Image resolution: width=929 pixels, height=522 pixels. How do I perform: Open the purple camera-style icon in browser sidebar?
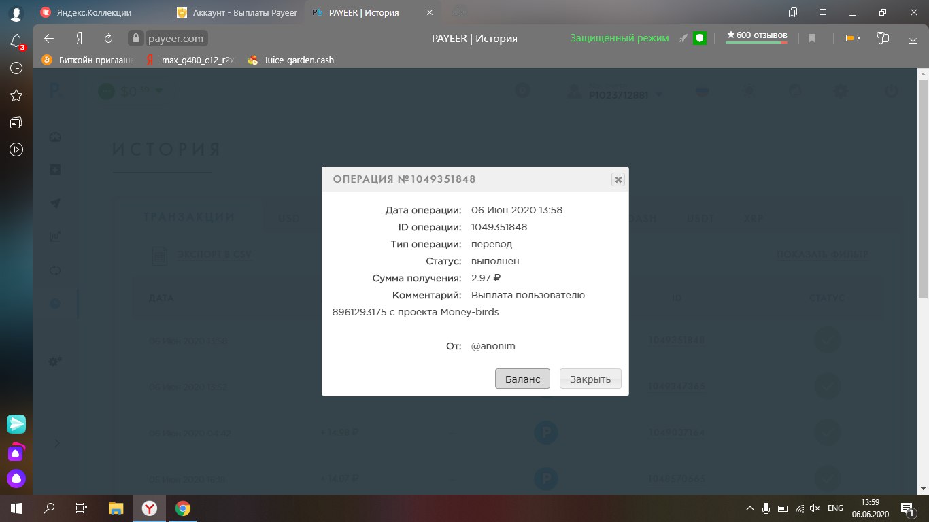(16, 451)
